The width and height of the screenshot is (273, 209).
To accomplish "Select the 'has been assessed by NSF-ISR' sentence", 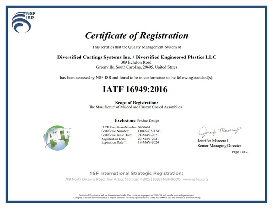I will point(136,78).
